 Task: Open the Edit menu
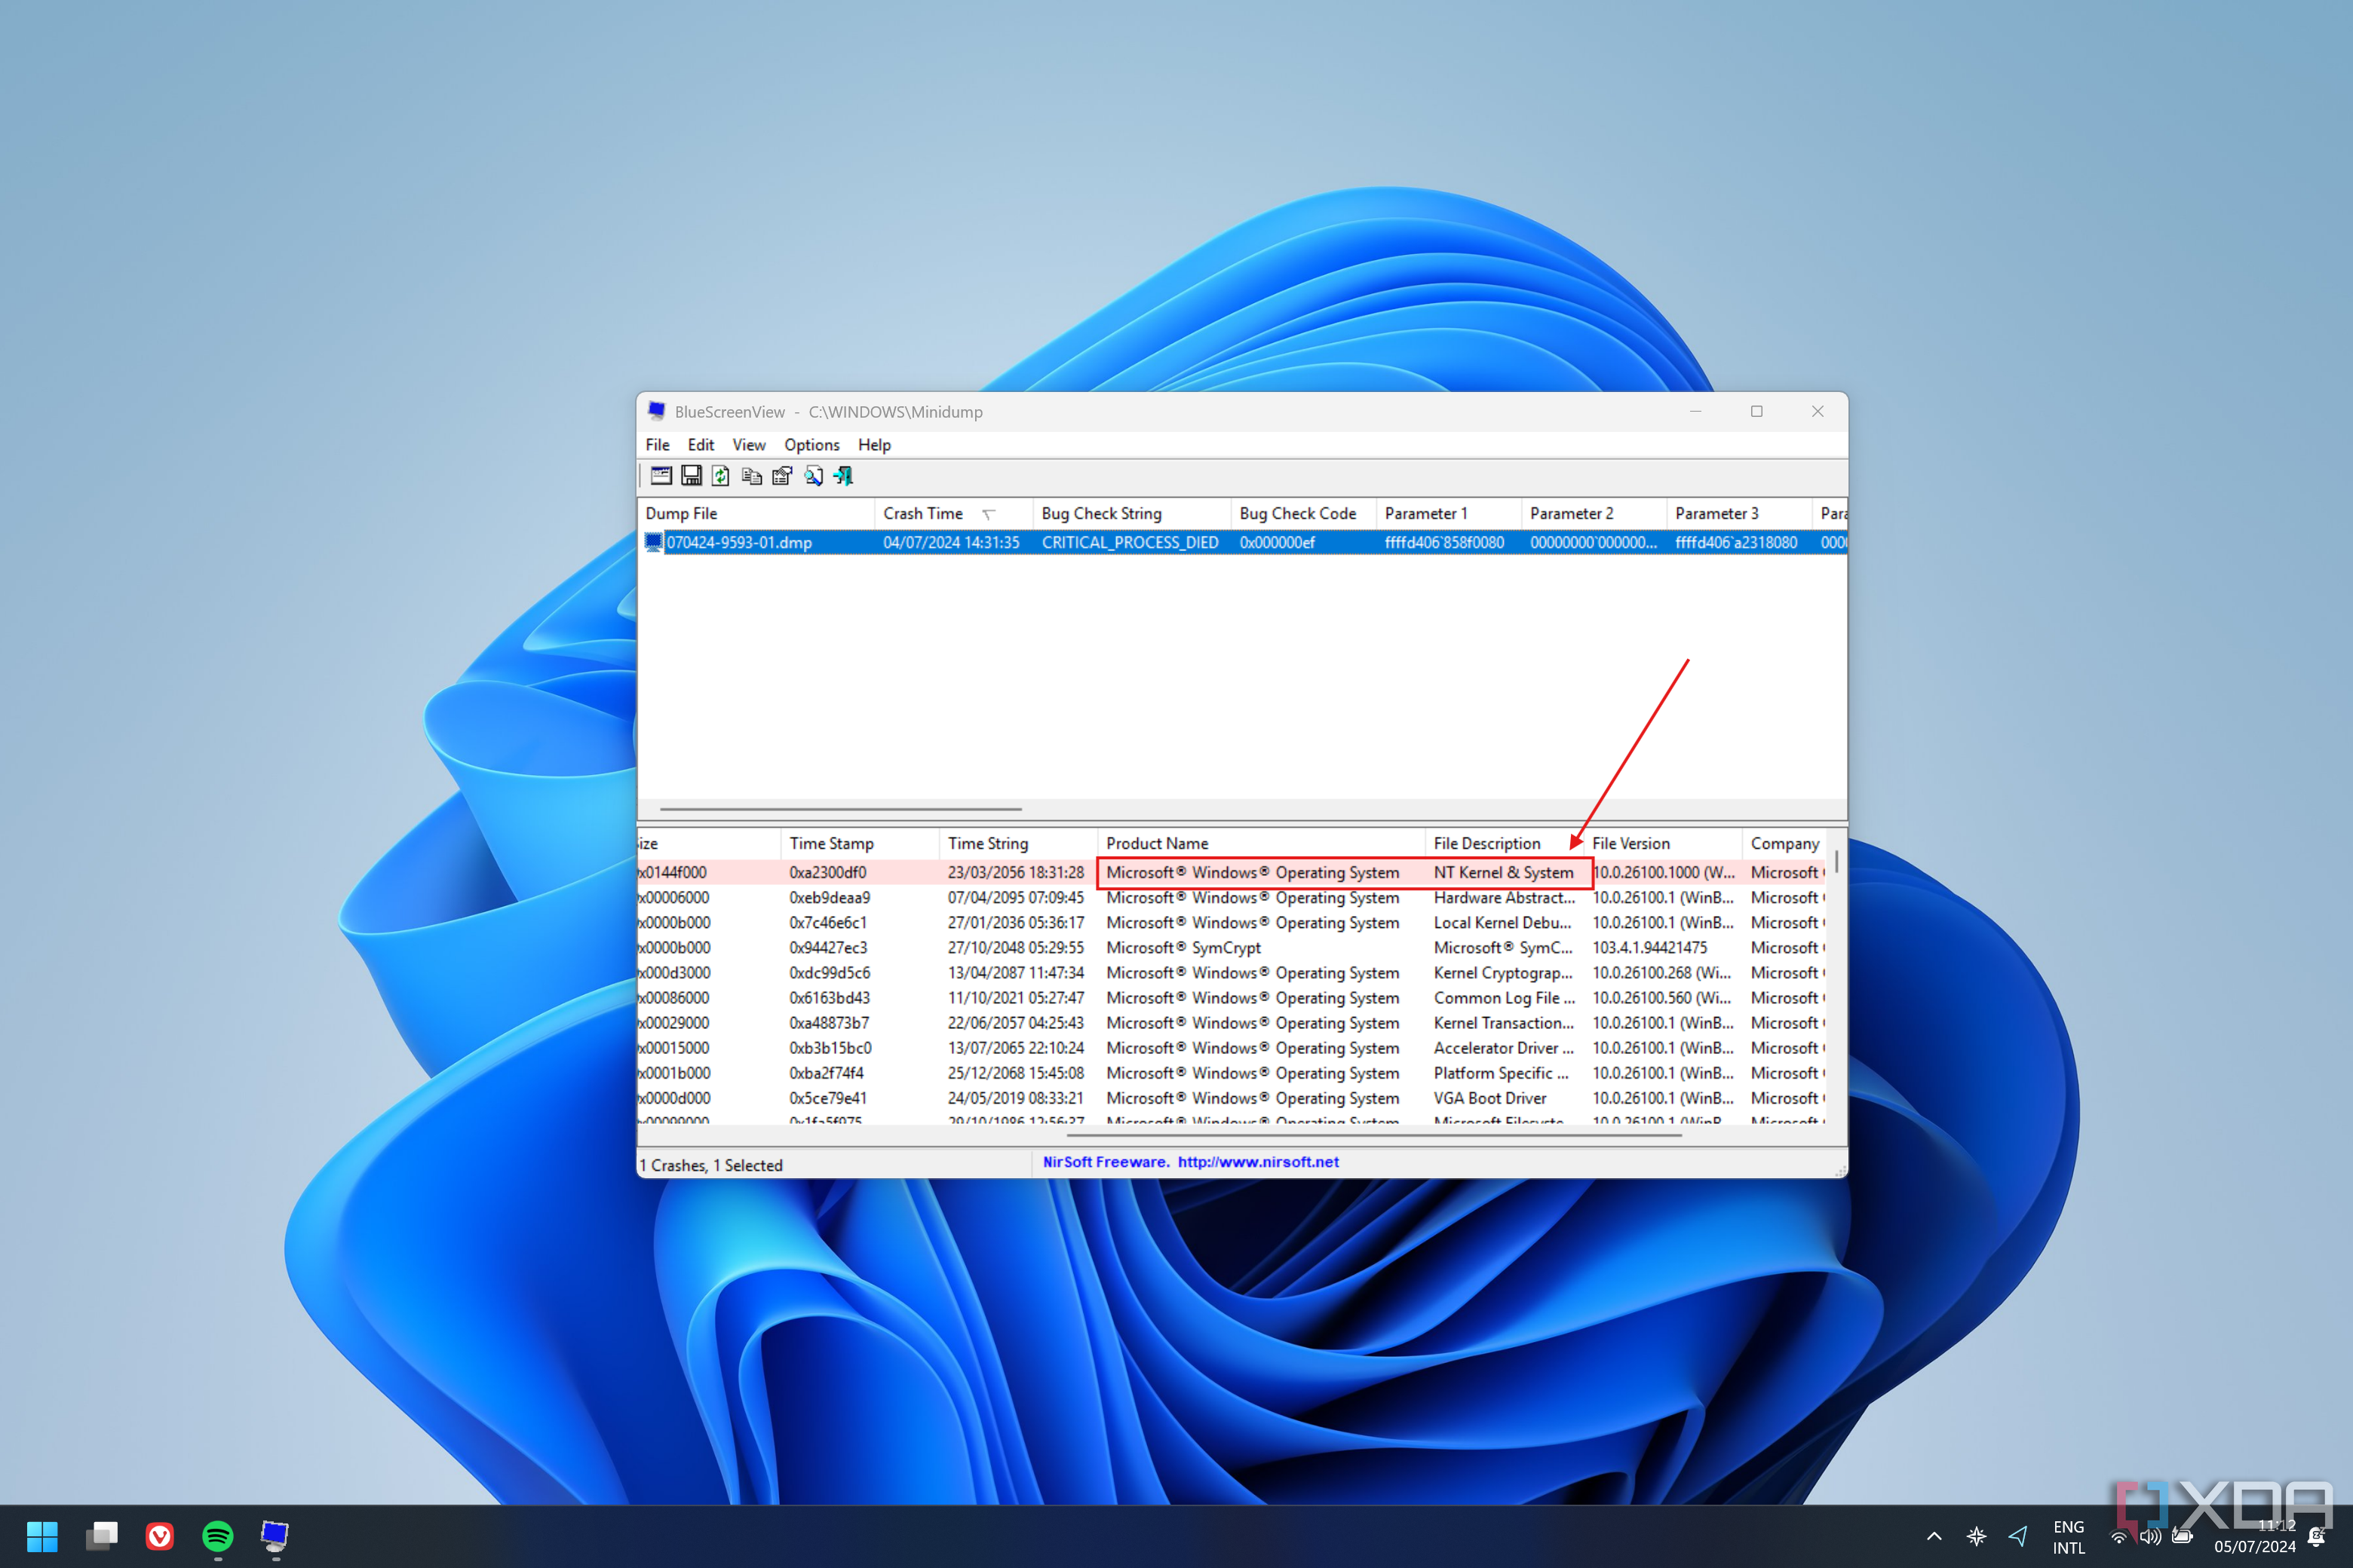pos(701,445)
